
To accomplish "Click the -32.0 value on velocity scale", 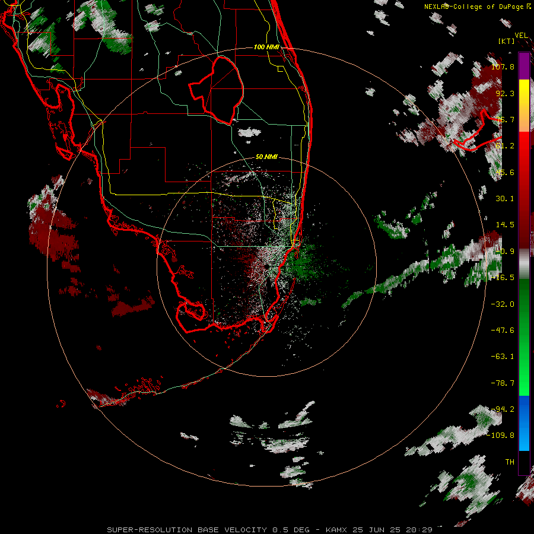I will click(503, 304).
